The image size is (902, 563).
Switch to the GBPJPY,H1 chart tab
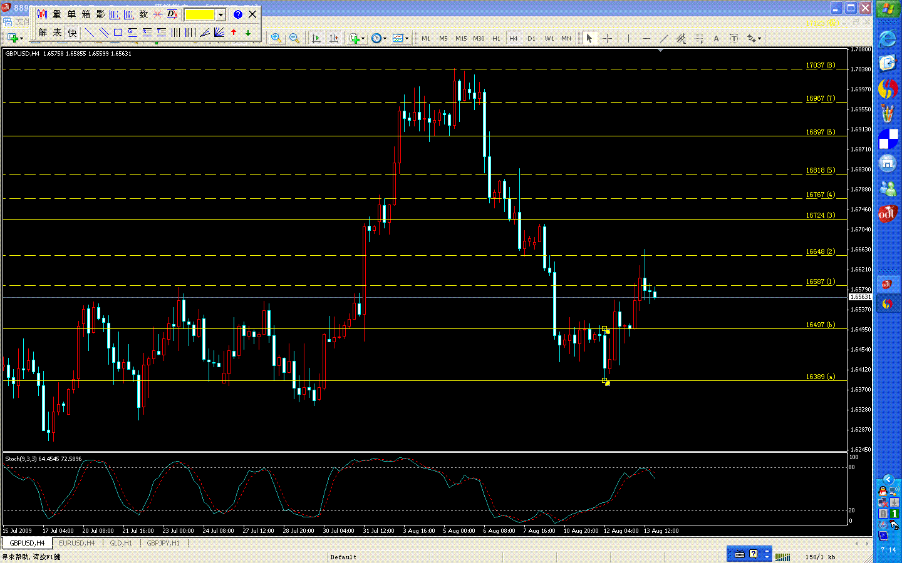click(x=163, y=543)
